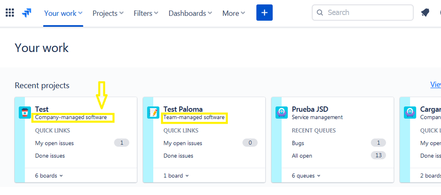Open the Test Paloma project title

click(x=183, y=109)
